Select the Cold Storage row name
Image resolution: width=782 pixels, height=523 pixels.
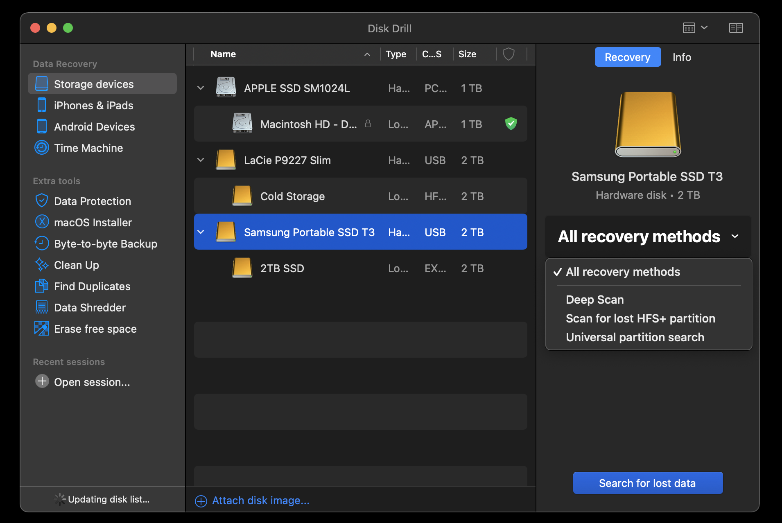point(292,196)
